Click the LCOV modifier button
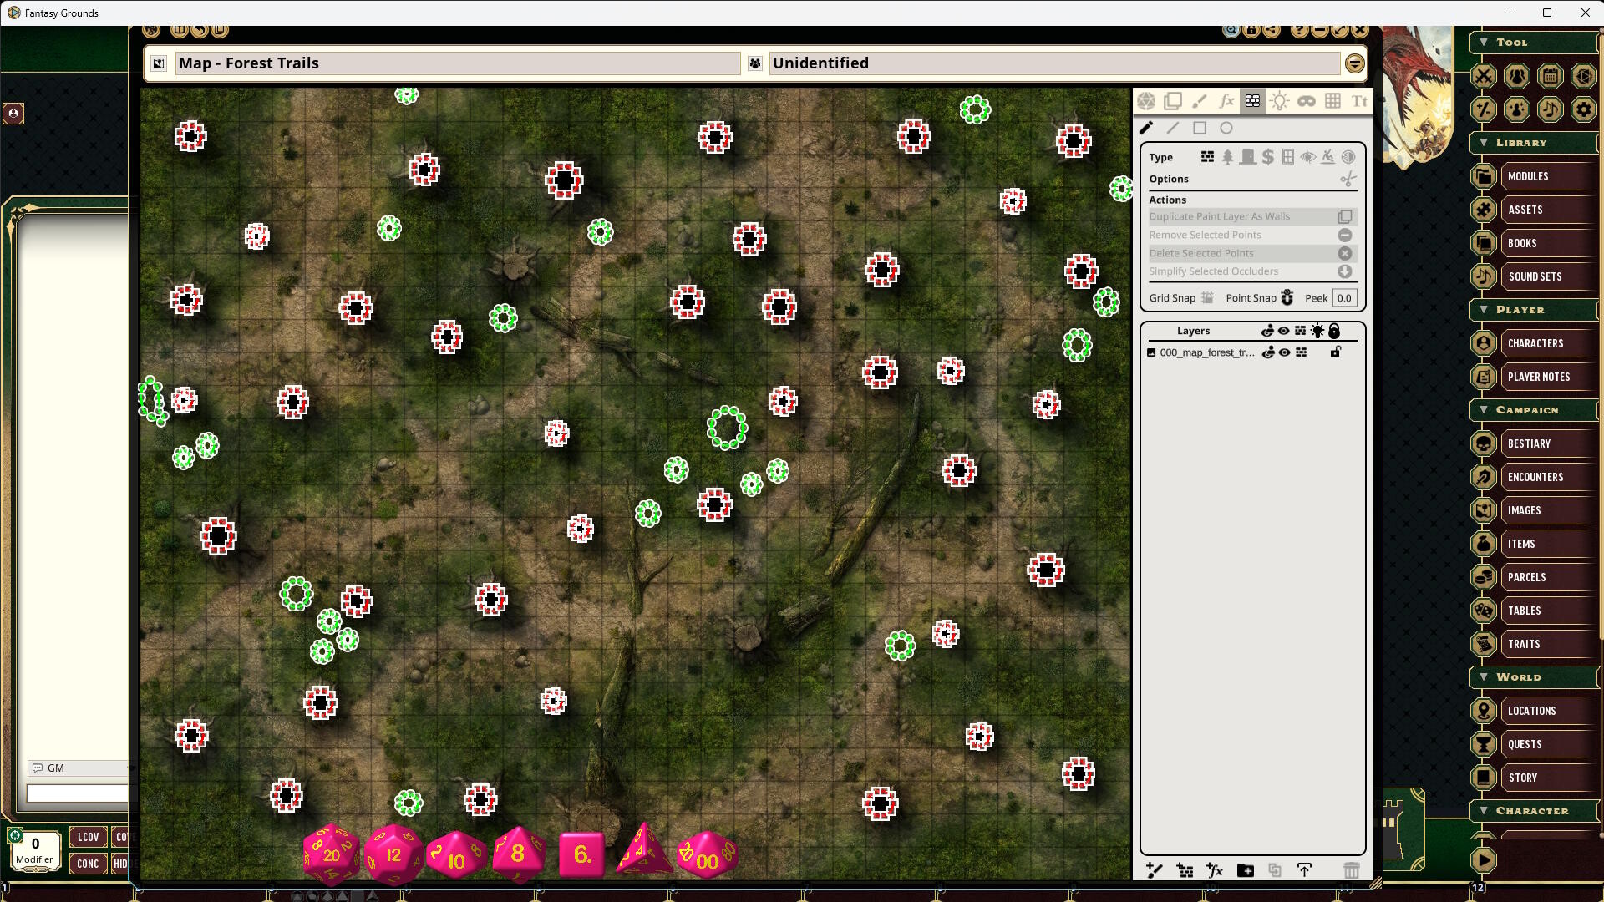Image resolution: width=1604 pixels, height=902 pixels. [x=88, y=836]
